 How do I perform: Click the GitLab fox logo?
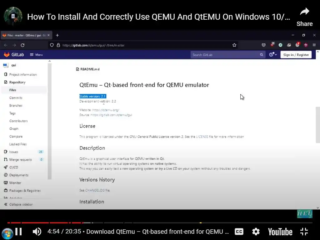pos(7,54)
